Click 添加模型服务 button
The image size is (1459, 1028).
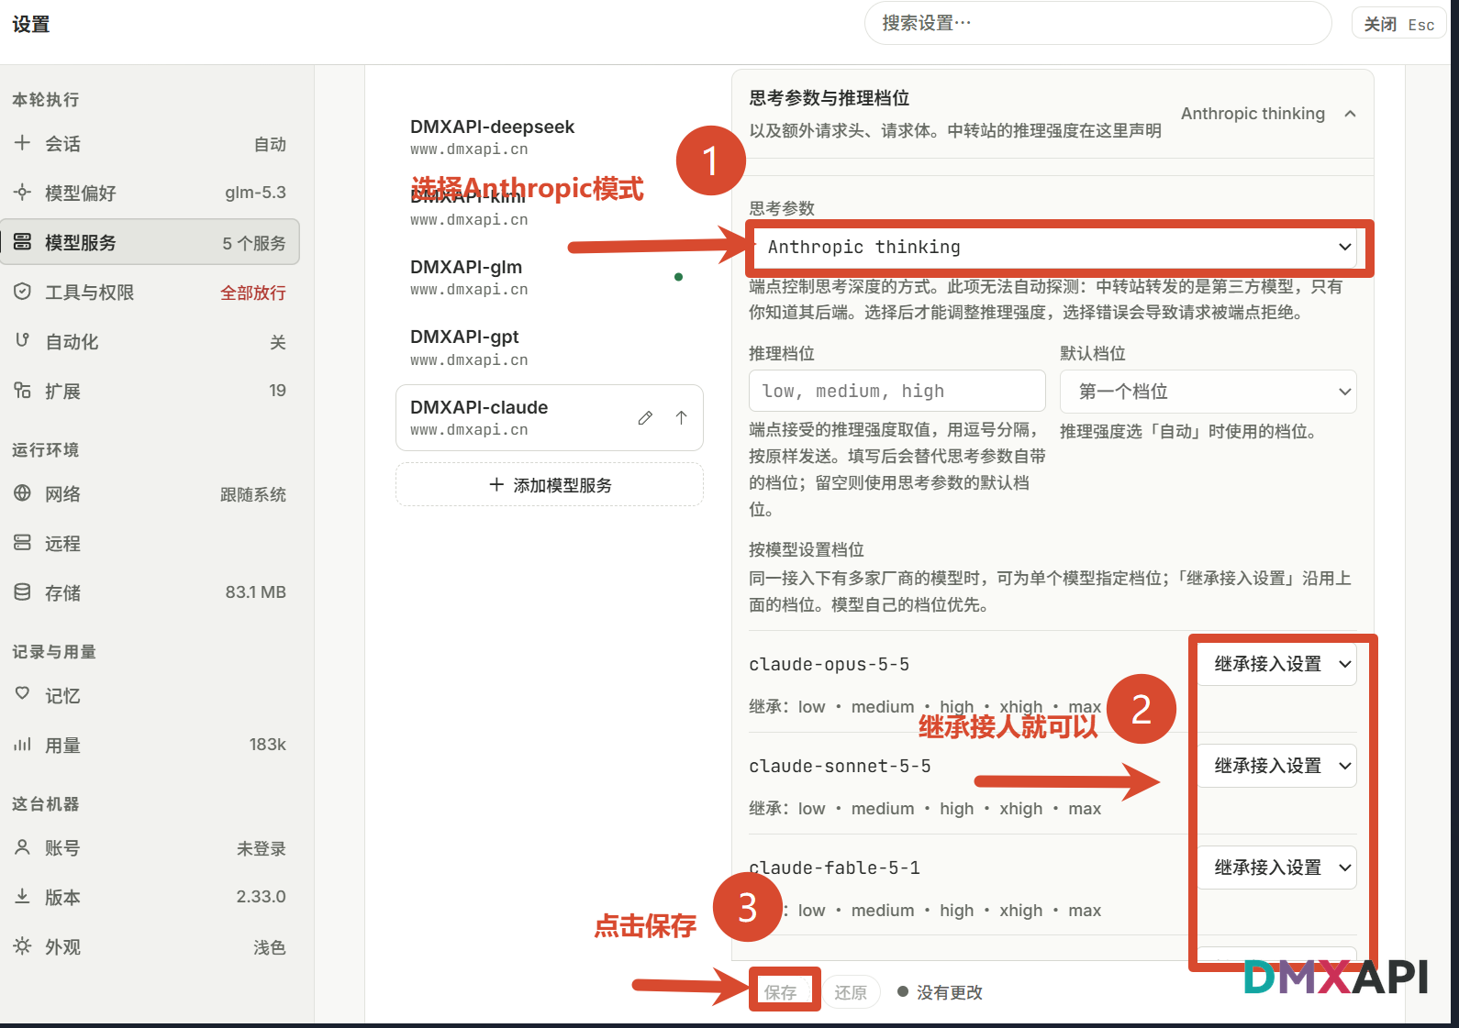(x=550, y=484)
